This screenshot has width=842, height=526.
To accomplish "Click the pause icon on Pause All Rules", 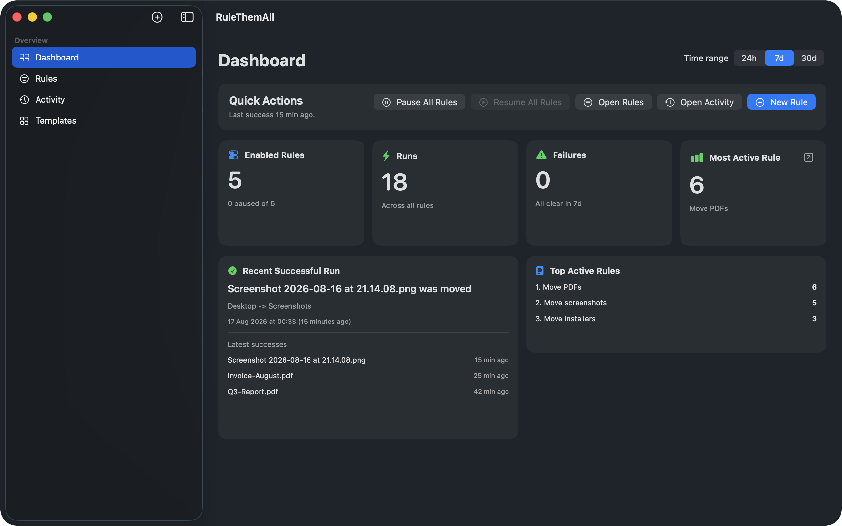I will pyautogui.click(x=386, y=102).
